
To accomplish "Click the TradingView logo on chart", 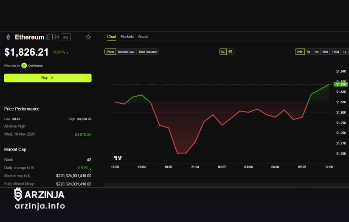I will coord(118,158).
